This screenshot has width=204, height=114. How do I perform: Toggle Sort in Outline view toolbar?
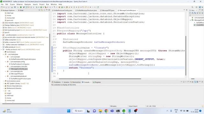point(193,13)
